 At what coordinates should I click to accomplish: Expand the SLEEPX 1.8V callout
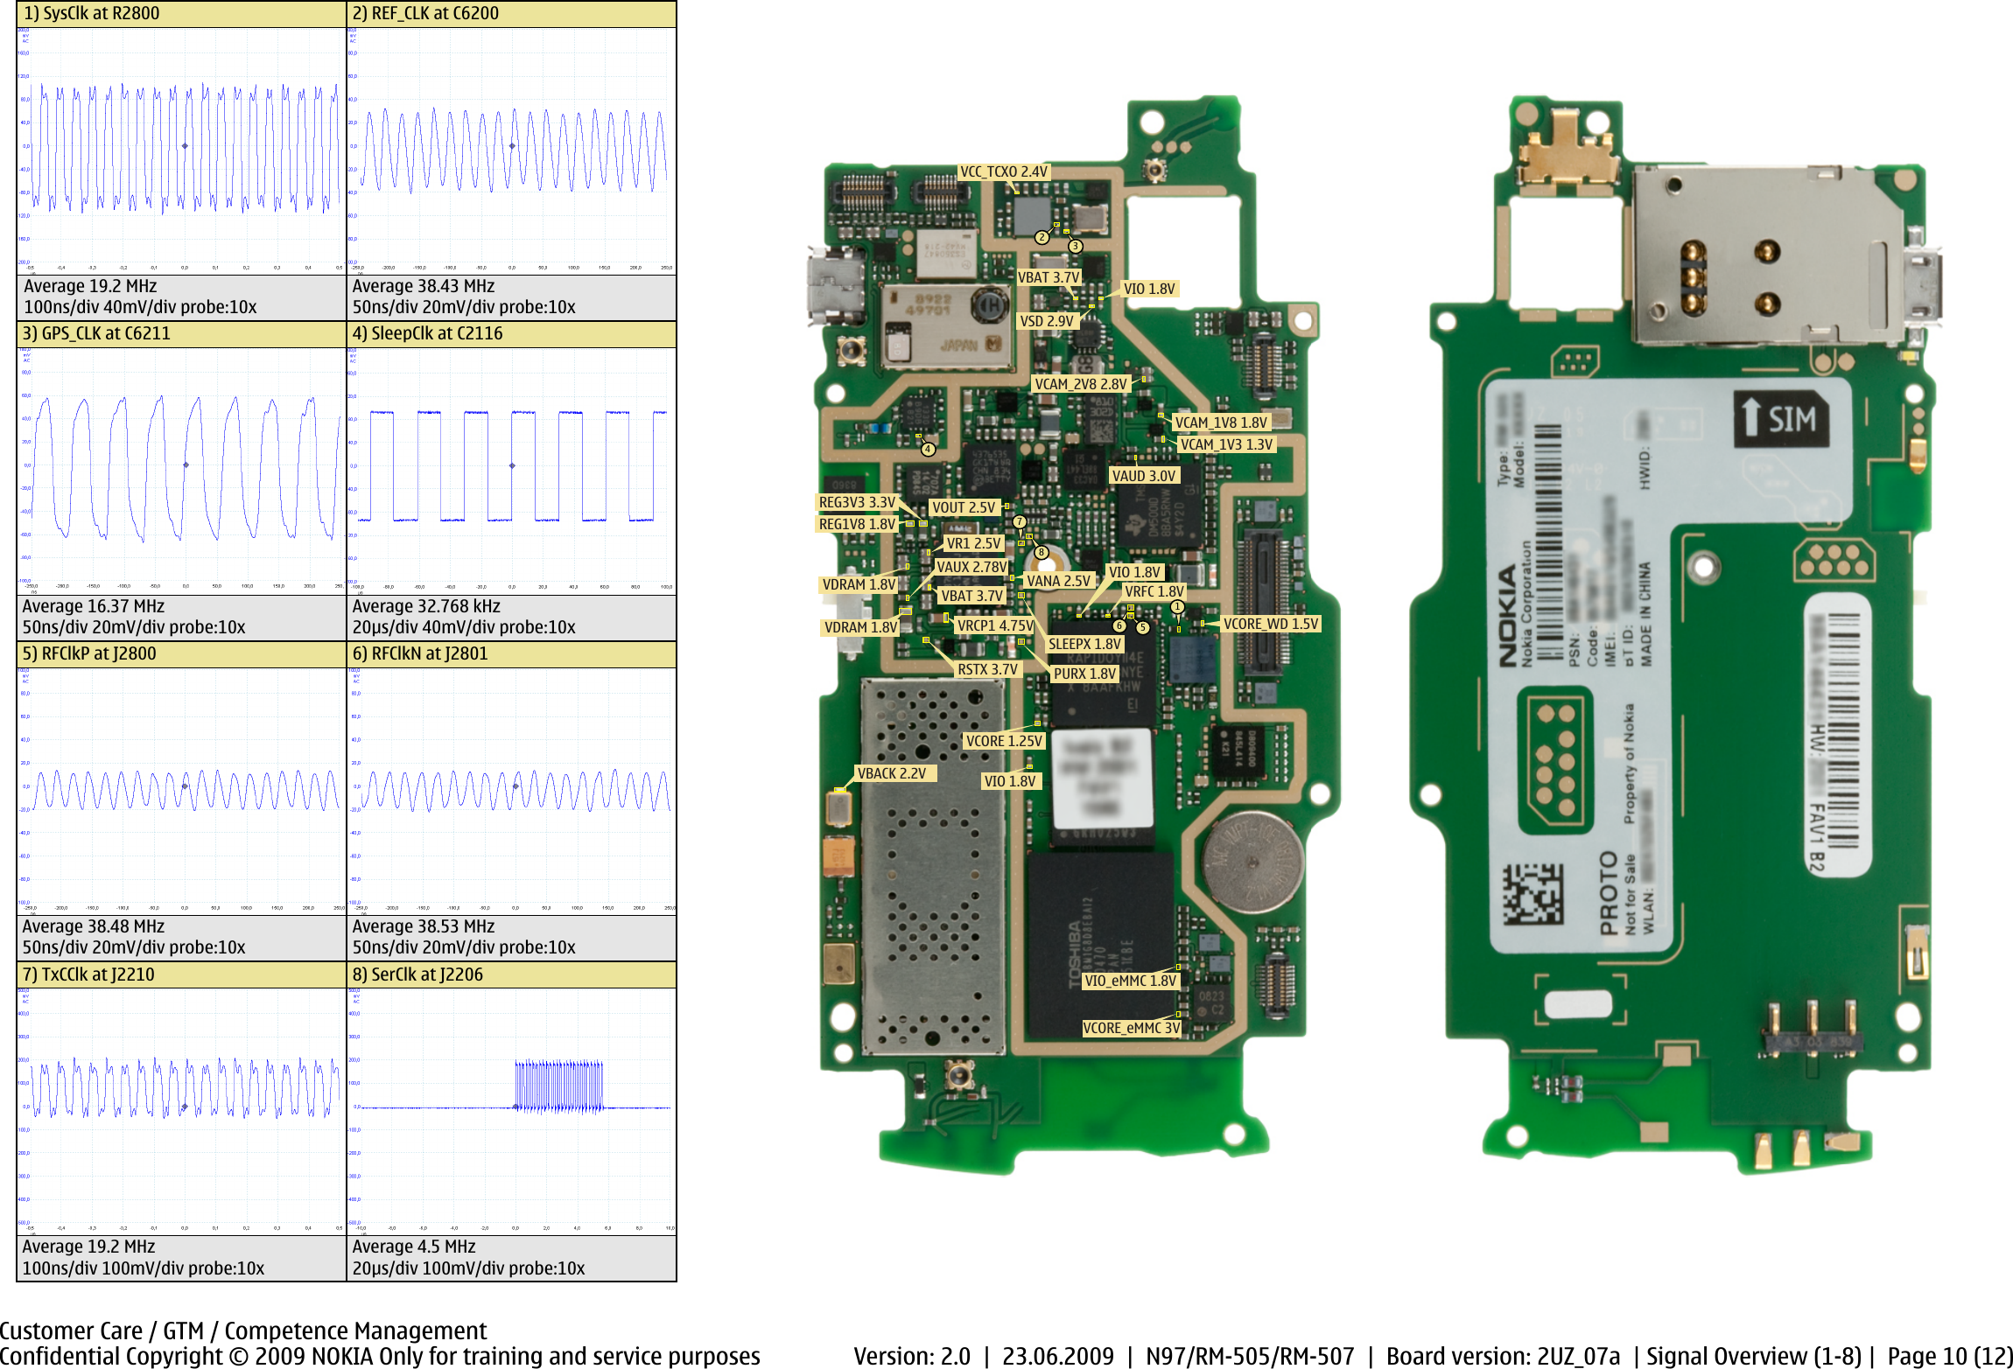[1085, 644]
